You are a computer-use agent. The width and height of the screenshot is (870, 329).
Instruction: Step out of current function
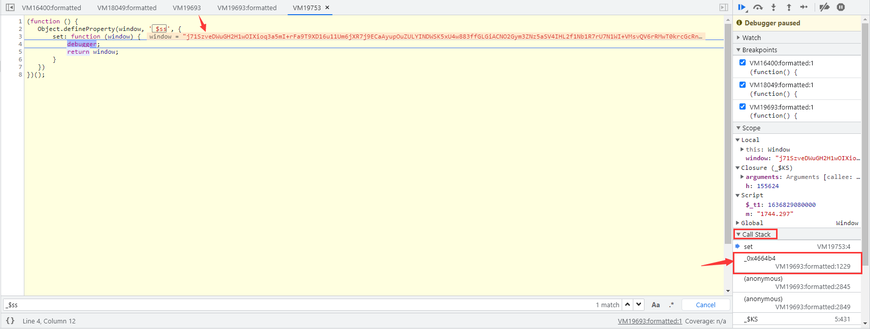coord(789,7)
